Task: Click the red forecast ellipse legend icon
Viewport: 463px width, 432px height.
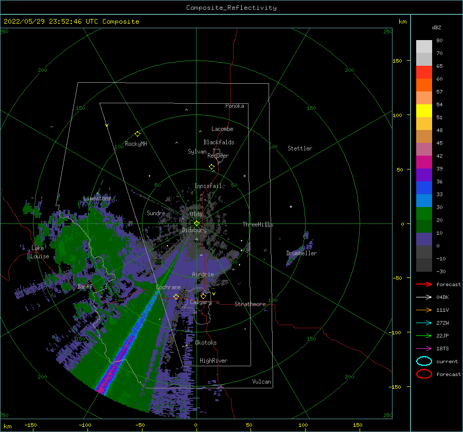Action: [x=424, y=374]
